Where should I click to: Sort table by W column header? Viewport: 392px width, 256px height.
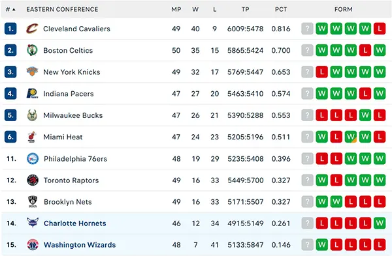195,10
